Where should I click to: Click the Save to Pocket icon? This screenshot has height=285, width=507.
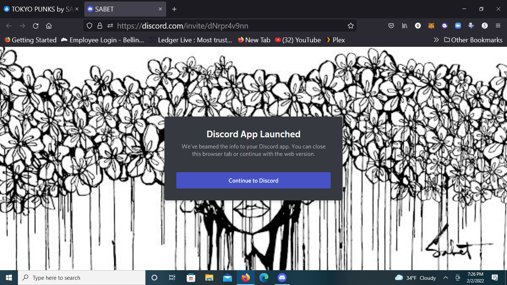coord(391,26)
